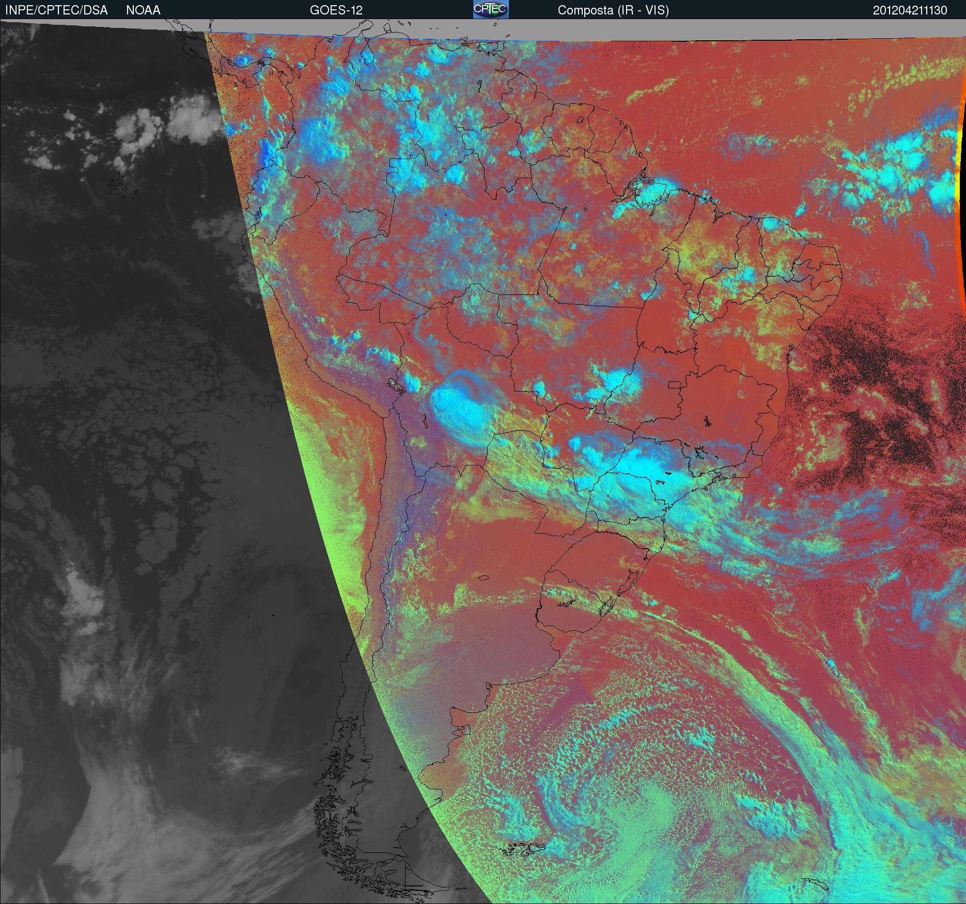
Task: Click the INPE/CPTEC/DSA header text
Action: point(56,10)
